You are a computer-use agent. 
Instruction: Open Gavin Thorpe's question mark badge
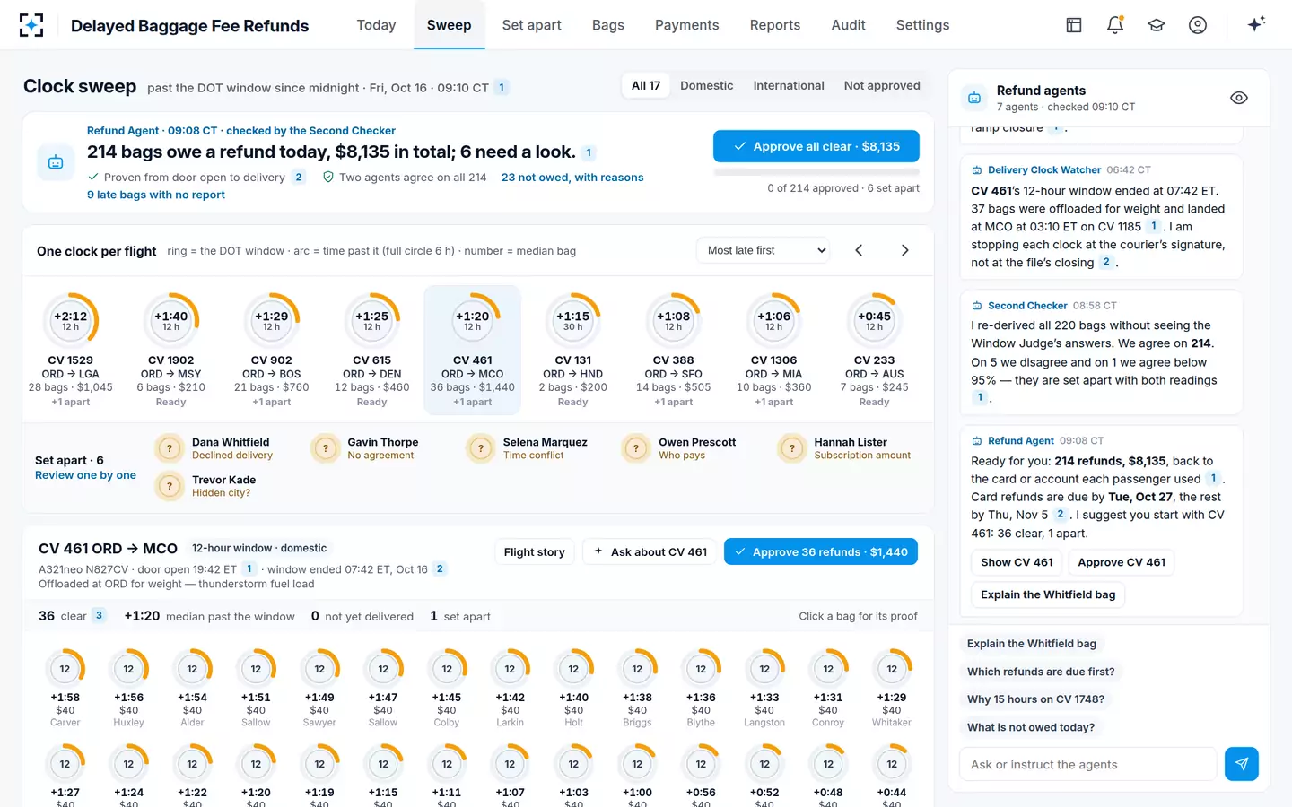[x=326, y=448]
